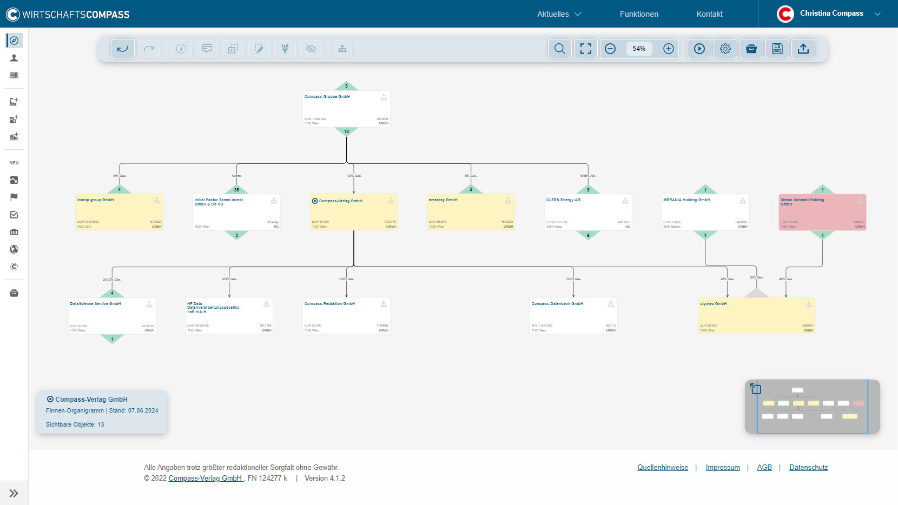The image size is (898, 505).
Task: Click the edit pencil icon in toolbar
Action: tap(259, 49)
